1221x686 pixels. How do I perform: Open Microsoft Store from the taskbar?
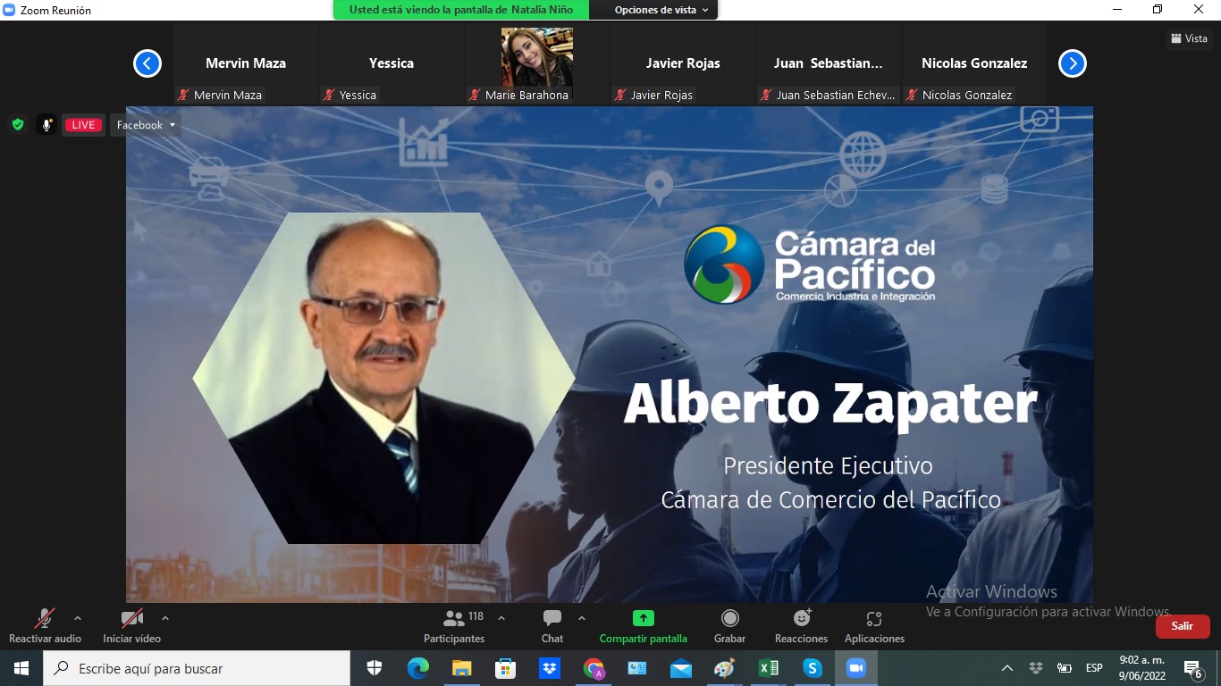tap(506, 668)
